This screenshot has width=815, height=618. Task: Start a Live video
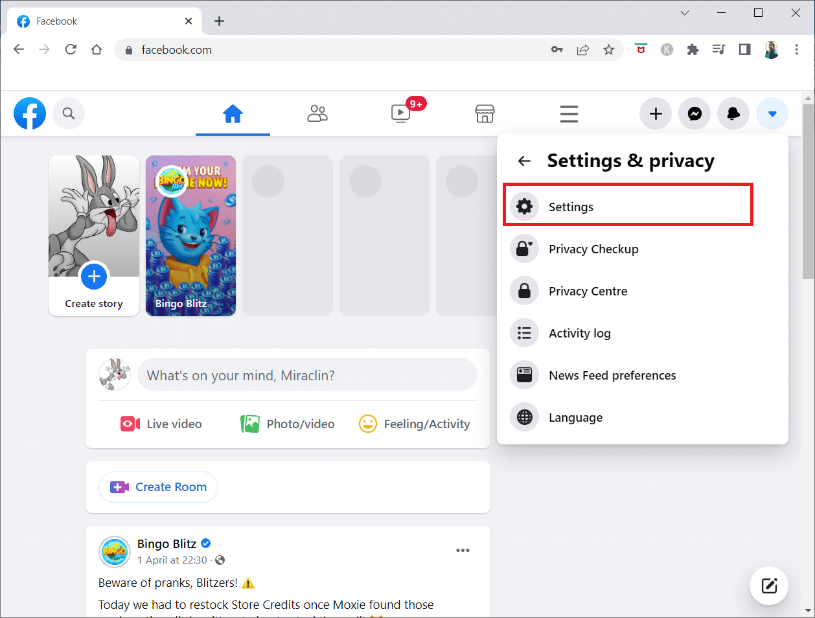(x=161, y=424)
